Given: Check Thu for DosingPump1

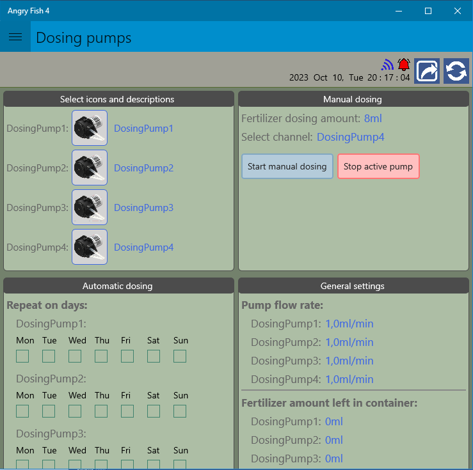Looking at the screenshot, I should pos(101,356).
